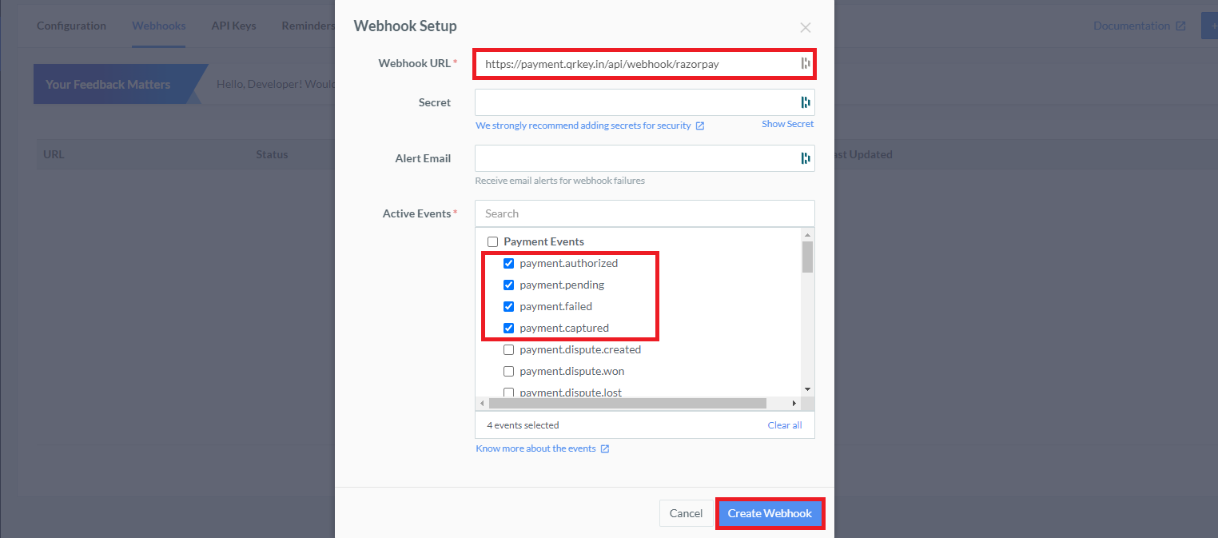Open the API Keys tab
This screenshot has width=1218, height=538.
233,26
